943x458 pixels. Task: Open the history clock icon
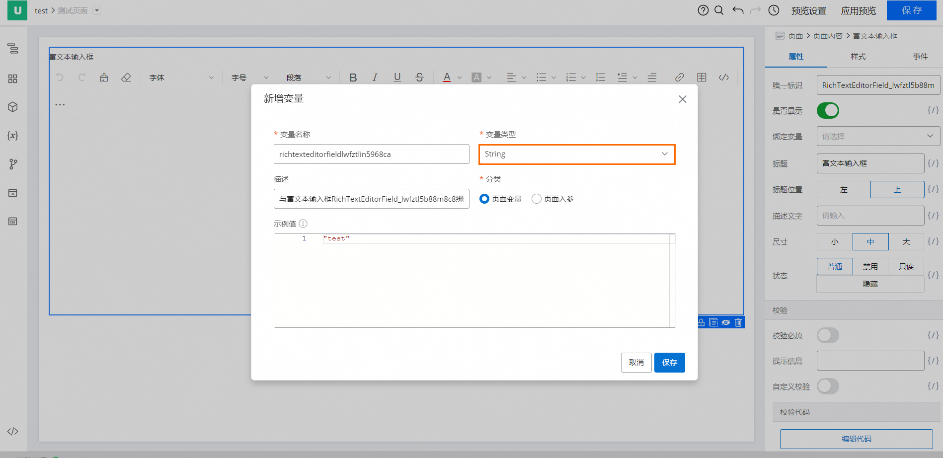click(x=774, y=10)
